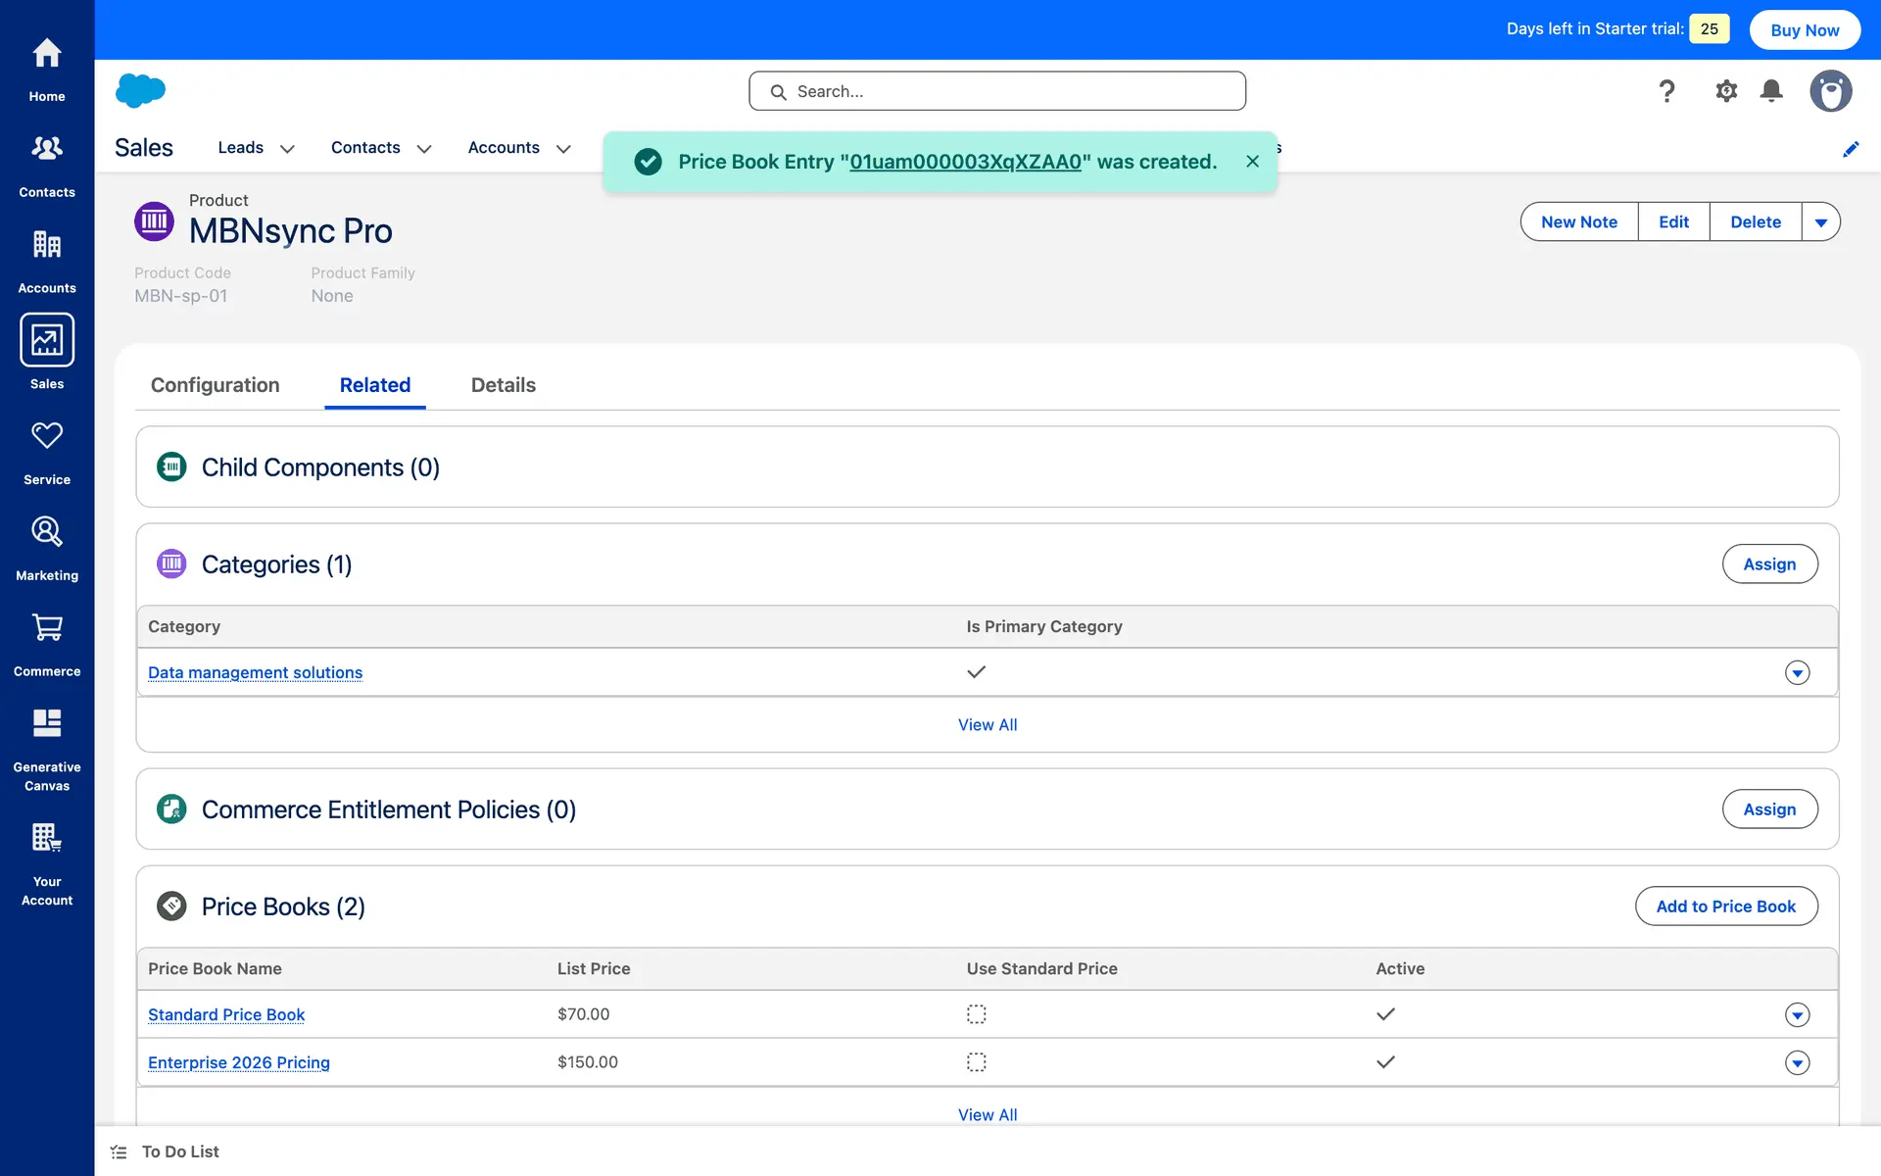Toggle Use Standard Price for Standard Price Book
The height and width of the screenshot is (1176, 1881).
(x=976, y=1014)
